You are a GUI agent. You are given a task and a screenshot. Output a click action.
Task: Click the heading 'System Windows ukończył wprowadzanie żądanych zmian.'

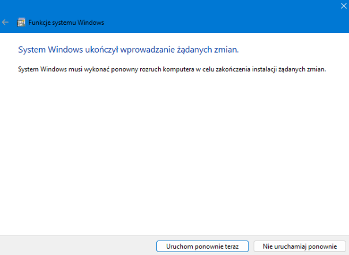(x=129, y=50)
